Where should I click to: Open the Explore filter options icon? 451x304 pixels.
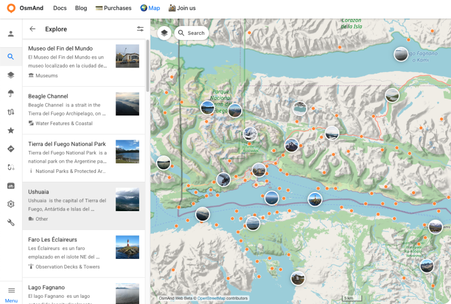[x=140, y=29]
